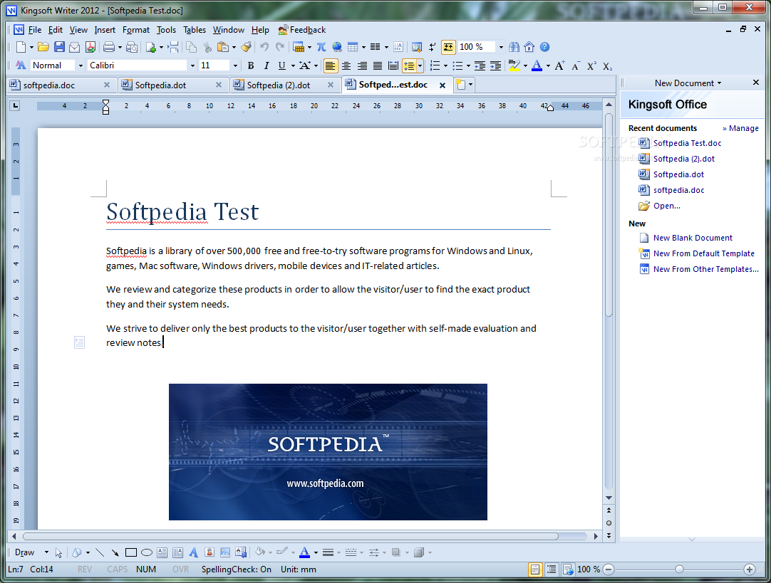Viewport: 771px width, 583px height.
Task: Open the Calibri font dropdown
Action: pos(192,65)
